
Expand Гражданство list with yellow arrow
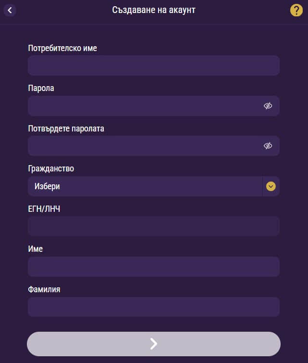pyautogui.click(x=271, y=186)
